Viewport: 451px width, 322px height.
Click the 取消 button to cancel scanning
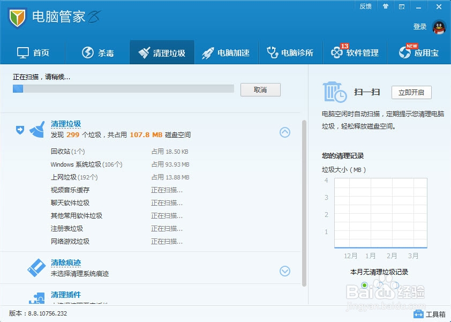[x=260, y=89]
